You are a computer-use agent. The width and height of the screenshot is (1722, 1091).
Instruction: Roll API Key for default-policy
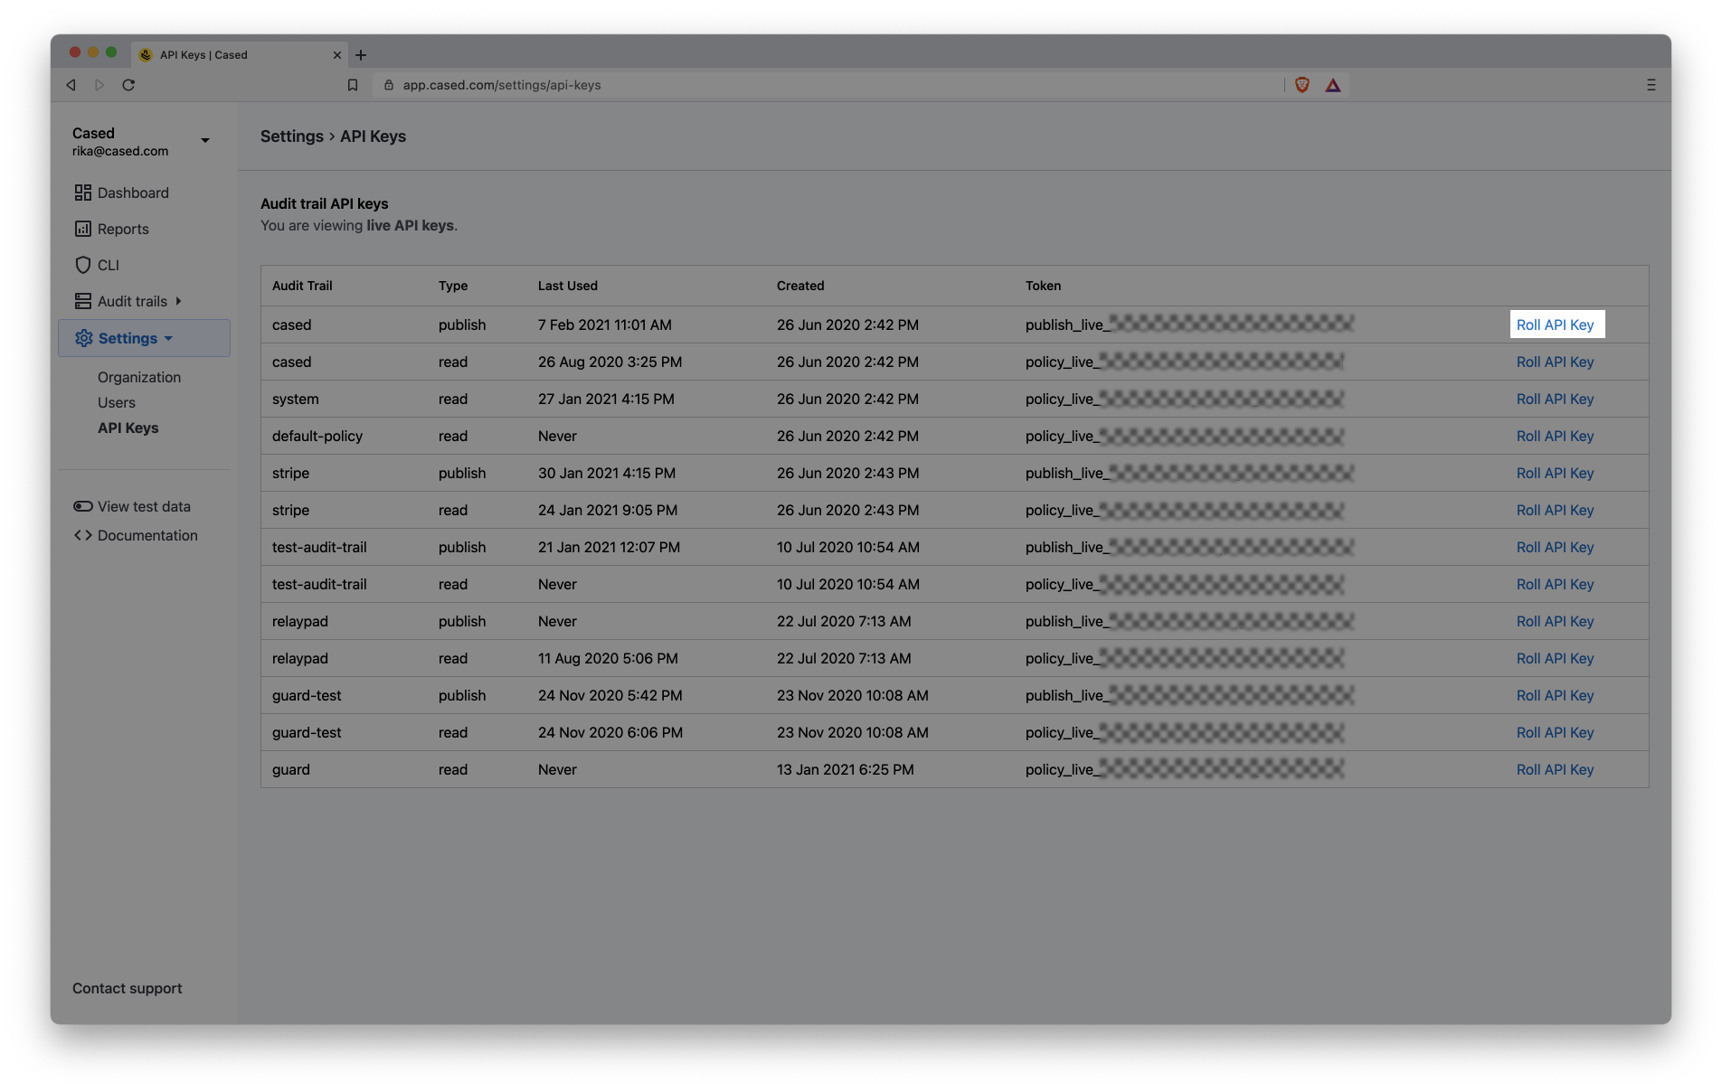coord(1556,436)
